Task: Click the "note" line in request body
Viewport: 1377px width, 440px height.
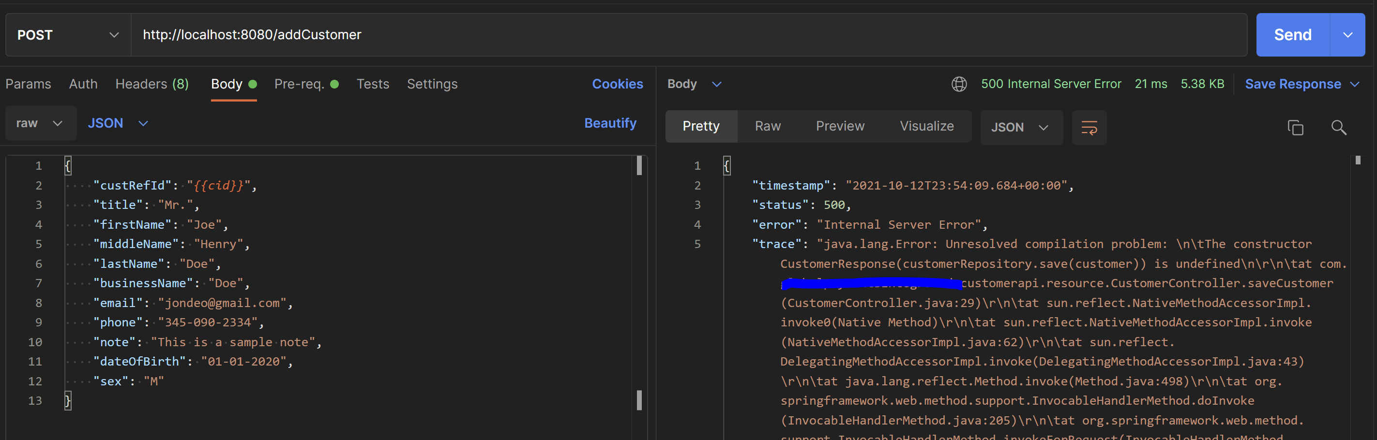Action: coord(208,342)
